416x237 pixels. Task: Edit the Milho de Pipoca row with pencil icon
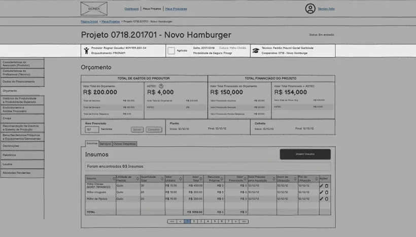321,199
